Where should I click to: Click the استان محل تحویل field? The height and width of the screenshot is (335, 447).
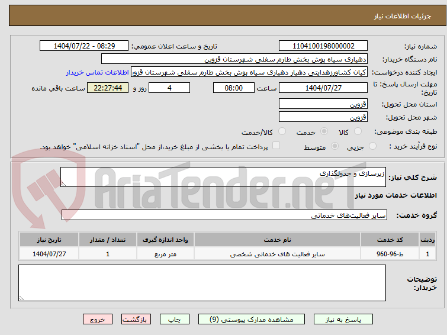click(x=323, y=104)
